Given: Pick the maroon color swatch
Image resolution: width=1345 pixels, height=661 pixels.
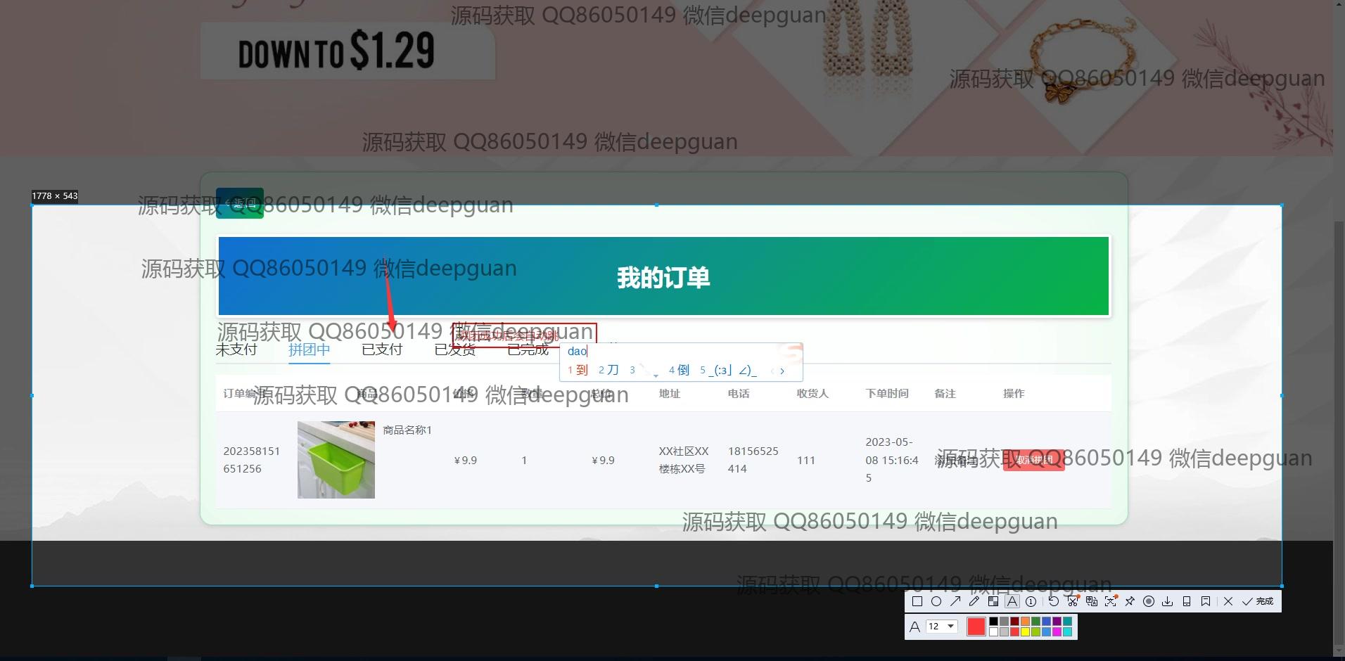Looking at the screenshot, I should [x=1014, y=622].
